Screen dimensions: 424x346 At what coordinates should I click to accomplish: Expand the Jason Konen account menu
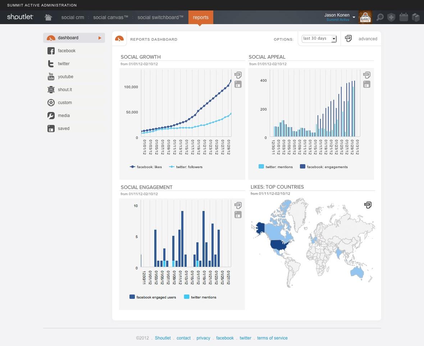click(x=354, y=17)
